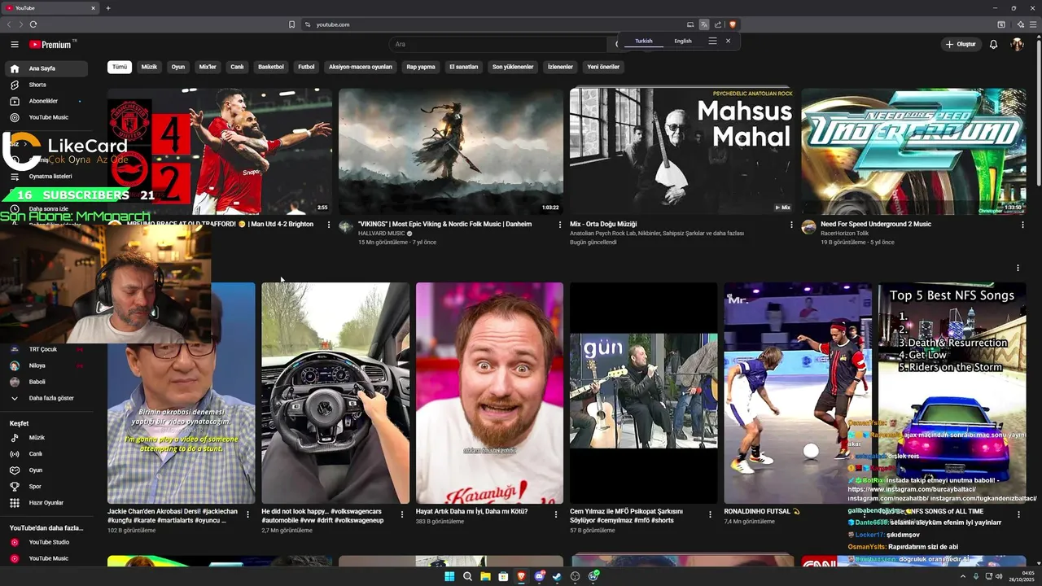Select the Rap yapma filter chip

point(421,67)
